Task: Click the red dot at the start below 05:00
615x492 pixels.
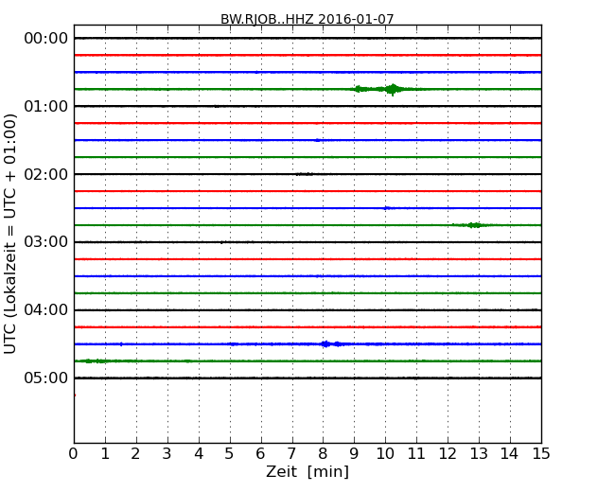Action: [75, 395]
